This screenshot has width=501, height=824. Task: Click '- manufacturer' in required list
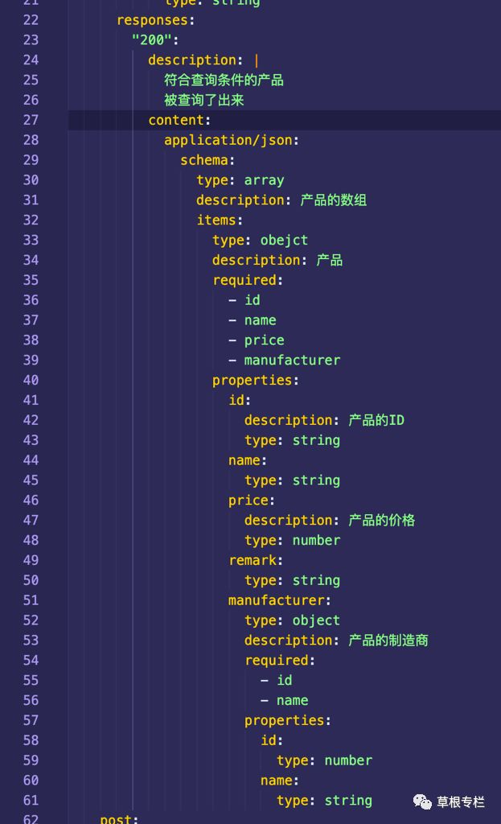(x=285, y=360)
